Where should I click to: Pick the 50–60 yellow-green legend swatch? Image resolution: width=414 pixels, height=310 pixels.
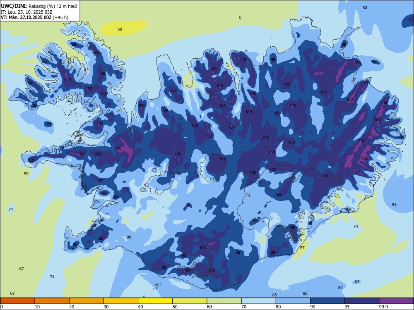190,301
